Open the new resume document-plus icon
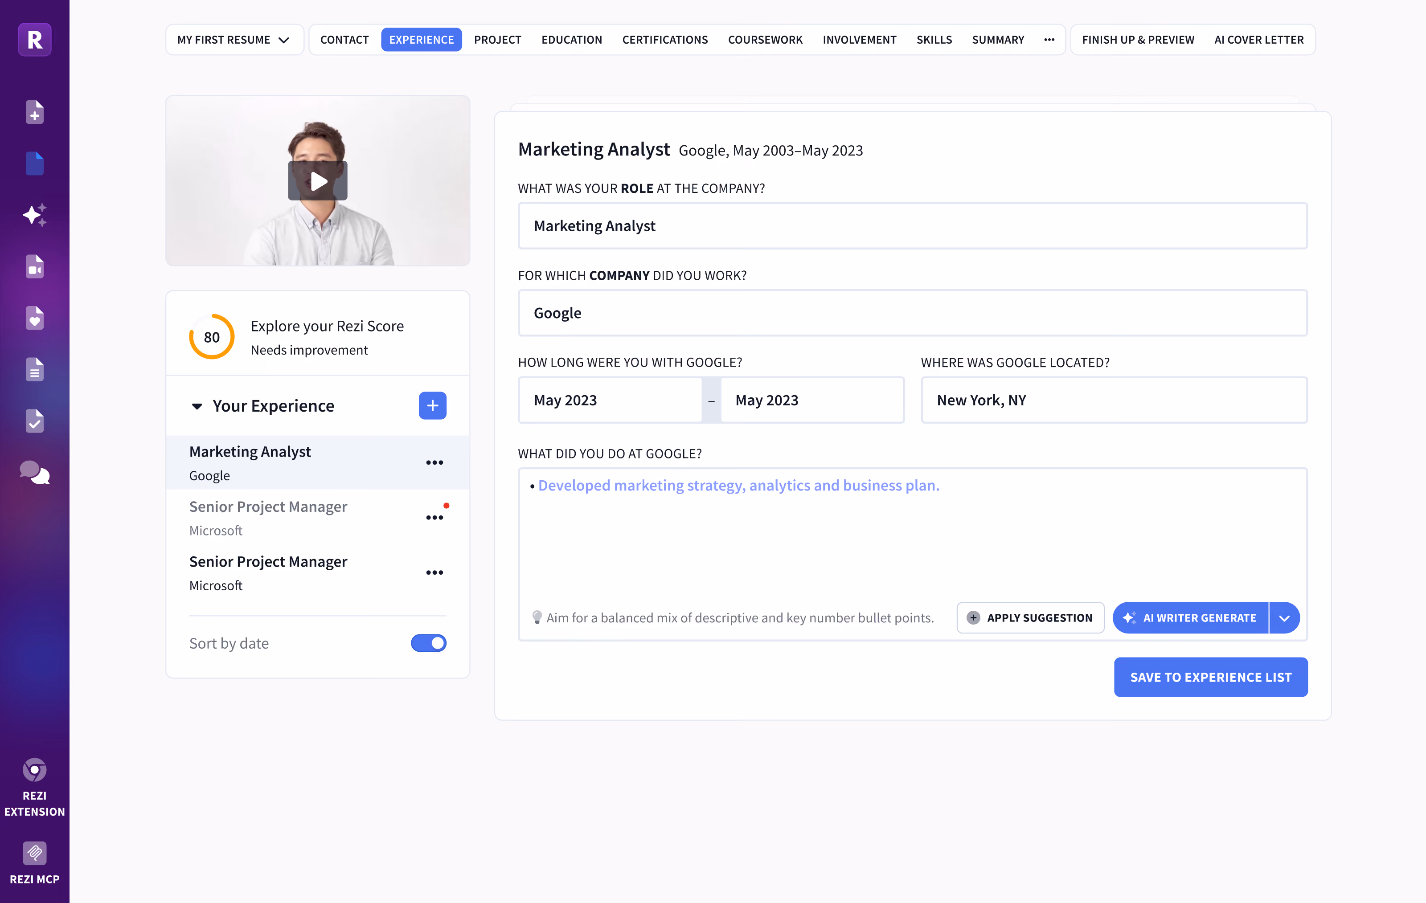 (x=34, y=112)
